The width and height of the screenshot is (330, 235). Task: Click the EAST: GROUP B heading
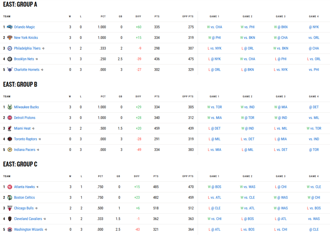click(x=20, y=84)
